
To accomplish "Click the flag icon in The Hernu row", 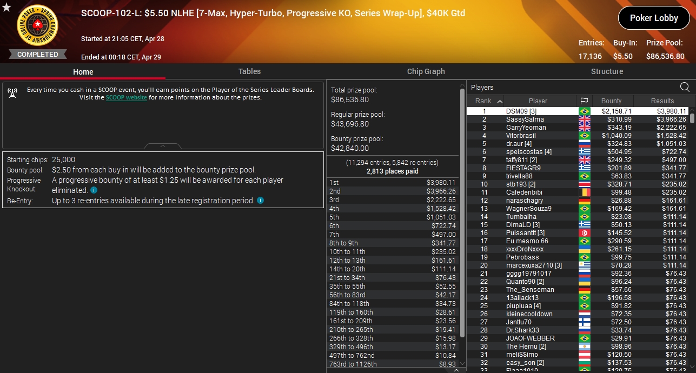I will click(x=584, y=347).
